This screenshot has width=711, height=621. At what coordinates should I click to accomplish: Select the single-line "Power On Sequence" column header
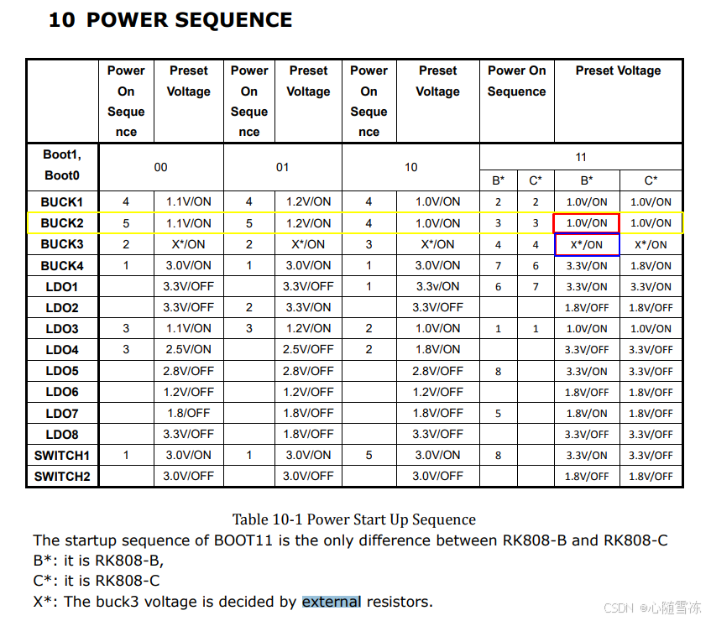[x=516, y=81]
